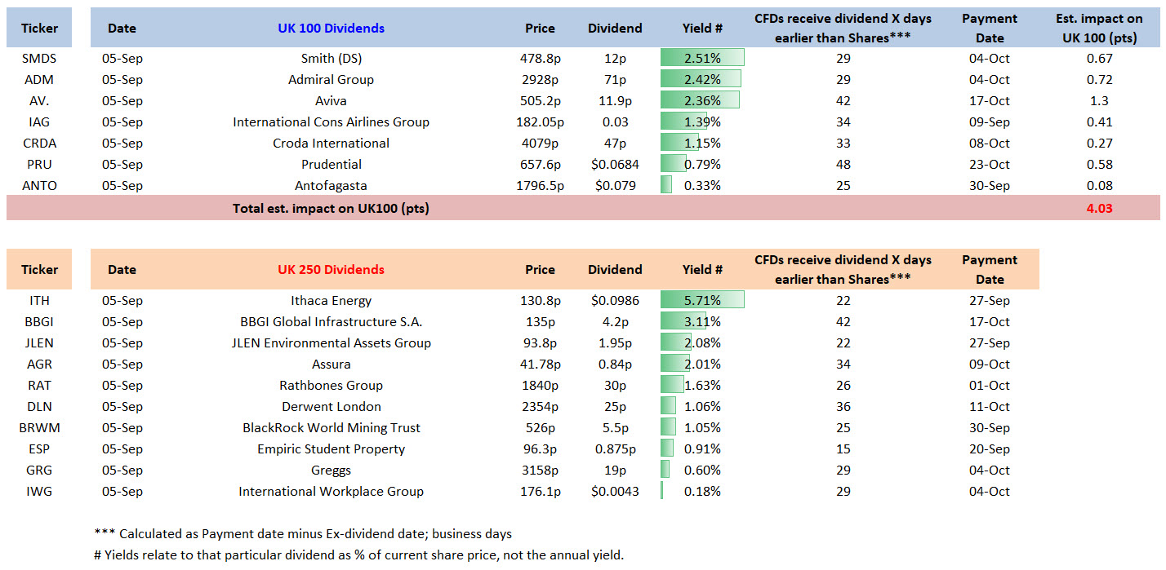Click the PRU ticker cell
1166x570 pixels.
(39, 165)
